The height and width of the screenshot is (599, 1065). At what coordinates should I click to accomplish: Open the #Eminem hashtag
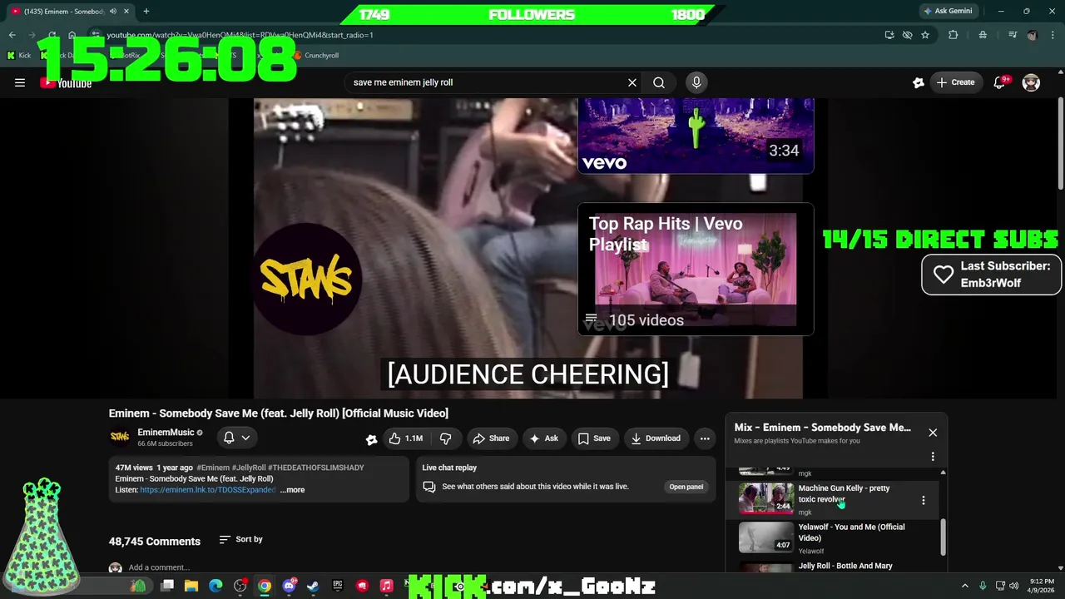[x=213, y=468]
